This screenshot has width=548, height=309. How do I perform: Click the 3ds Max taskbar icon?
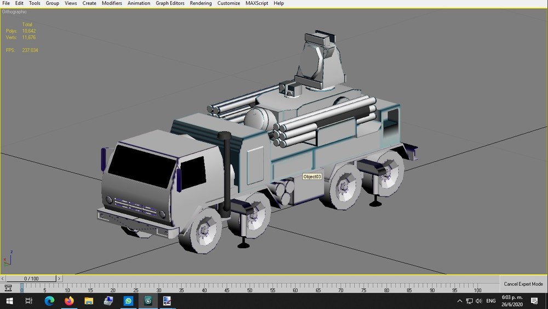tap(148, 301)
